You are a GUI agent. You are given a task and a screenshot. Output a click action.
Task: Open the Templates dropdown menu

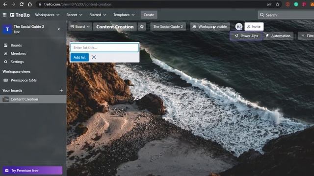pyautogui.click(x=124, y=15)
